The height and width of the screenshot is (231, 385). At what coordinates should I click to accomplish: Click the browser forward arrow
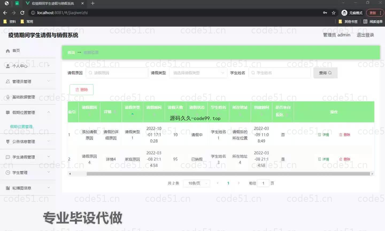click(14, 13)
